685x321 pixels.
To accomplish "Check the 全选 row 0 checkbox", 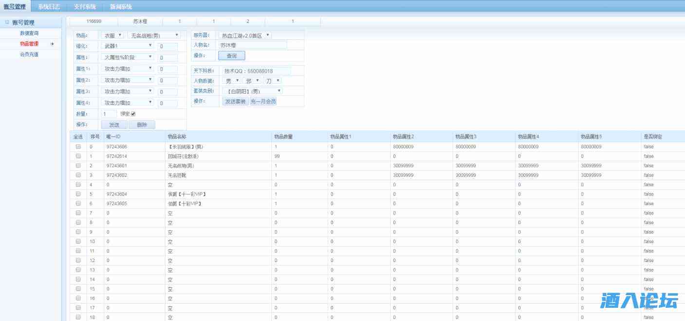I will (78, 147).
